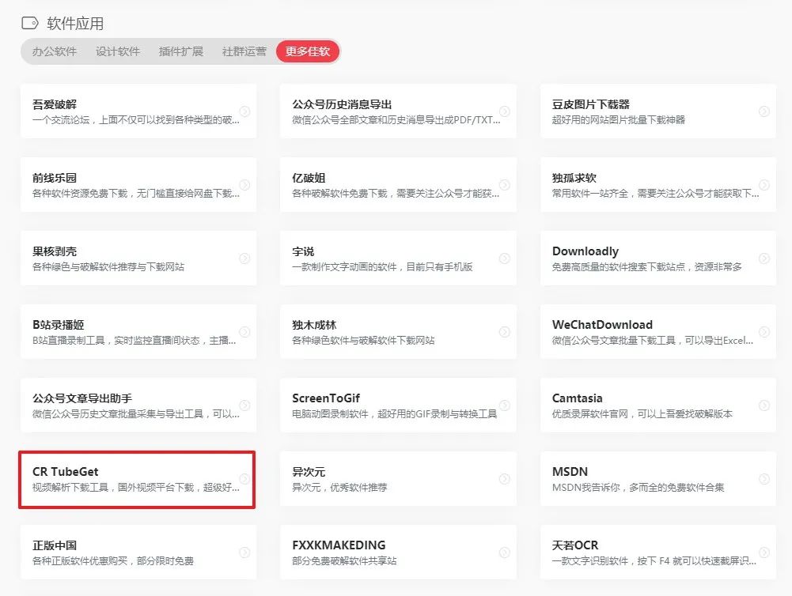Click the arrow icon on CR TubeGet card
Screen dimensions: 792x596
(244, 479)
